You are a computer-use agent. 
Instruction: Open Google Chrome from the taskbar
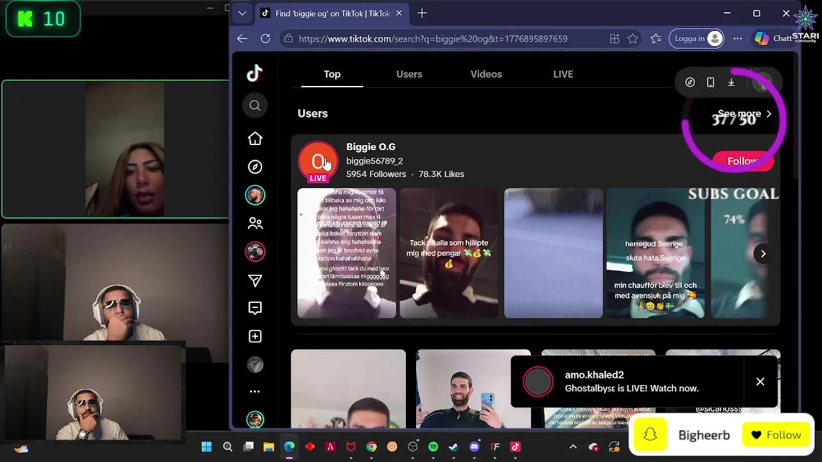pos(371,447)
